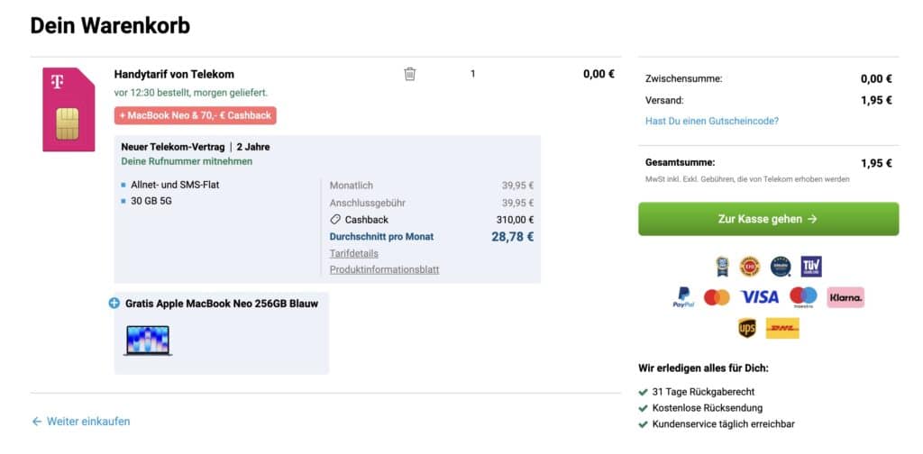
Task: Proceed with Zur Kasse gehen button
Action: 768,219
